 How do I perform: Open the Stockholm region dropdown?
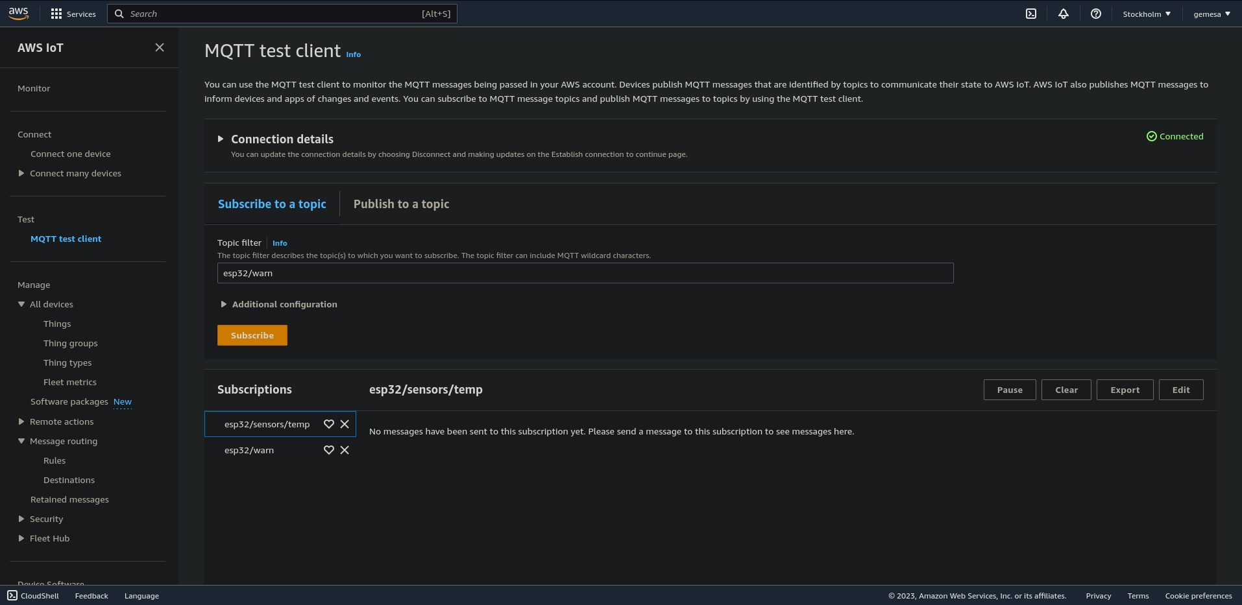(1147, 14)
